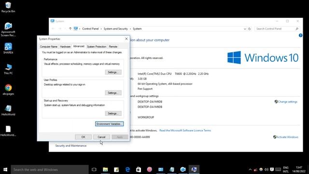Click the System Properties taskbar icon
309x174 pixels.
(194, 170)
